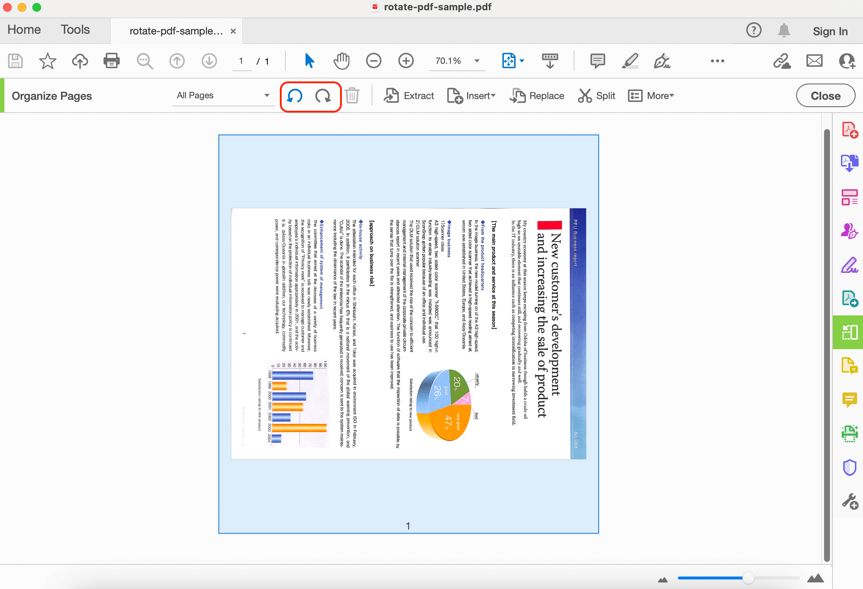Screen dimensions: 863x589
Task: Select the Split document tool
Action: coord(596,96)
